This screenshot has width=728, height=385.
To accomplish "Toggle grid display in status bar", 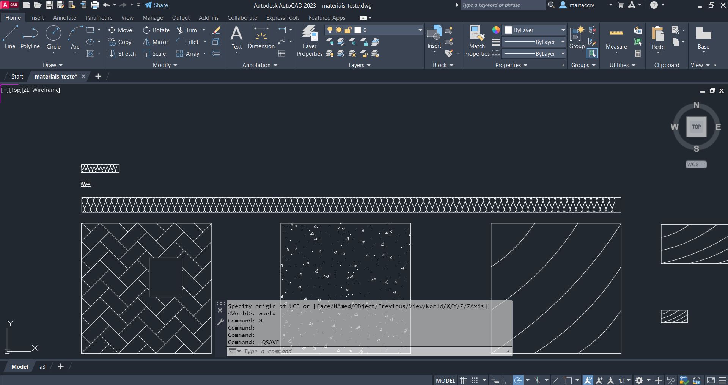I will [463, 380].
